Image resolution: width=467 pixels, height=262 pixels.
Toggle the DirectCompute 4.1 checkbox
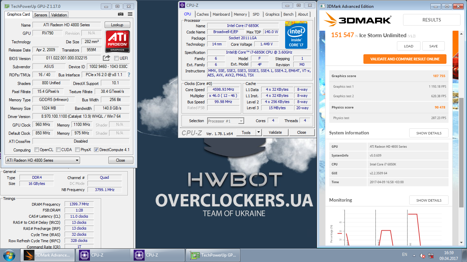(96, 150)
